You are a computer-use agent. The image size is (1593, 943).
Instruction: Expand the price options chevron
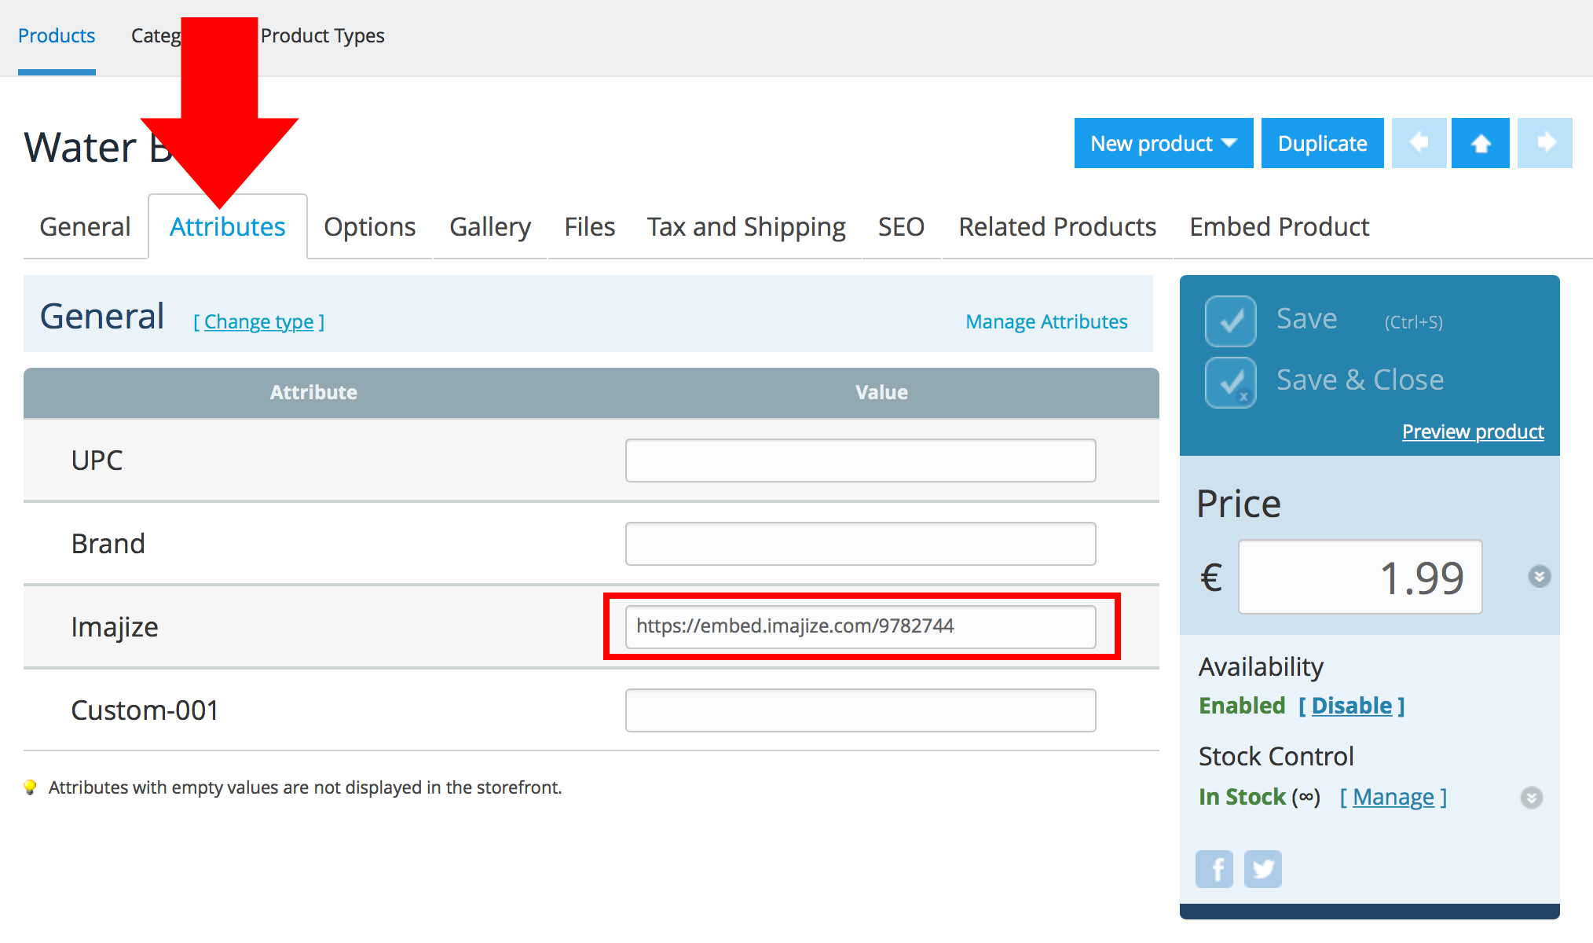click(1539, 577)
